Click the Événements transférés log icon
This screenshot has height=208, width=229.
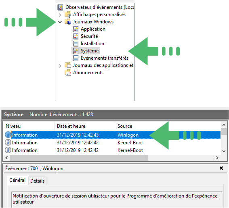[x=76, y=58]
